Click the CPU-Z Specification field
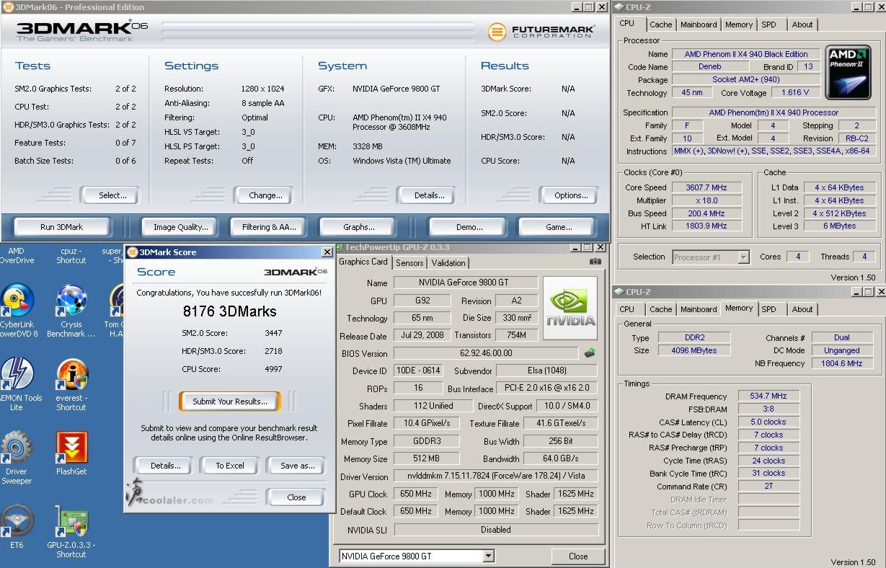The width and height of the screenshot is (886, 568). point(774,112)
